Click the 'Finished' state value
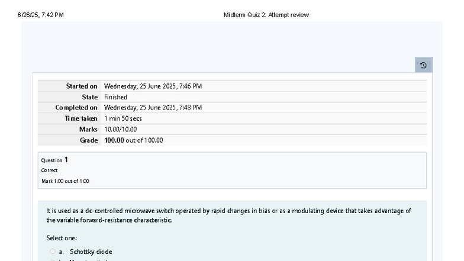 click(115, 97)
